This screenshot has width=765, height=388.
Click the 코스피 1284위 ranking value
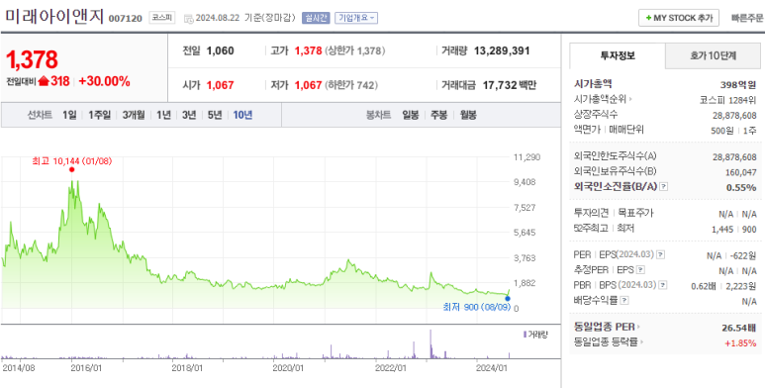pos(727,100)
